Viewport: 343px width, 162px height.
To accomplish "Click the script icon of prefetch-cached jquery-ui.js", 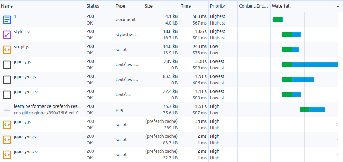I will click(x=7, y=140).
